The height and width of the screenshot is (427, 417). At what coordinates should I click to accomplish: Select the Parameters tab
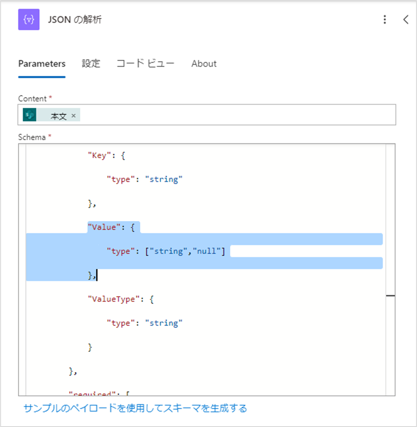point(42,64)
